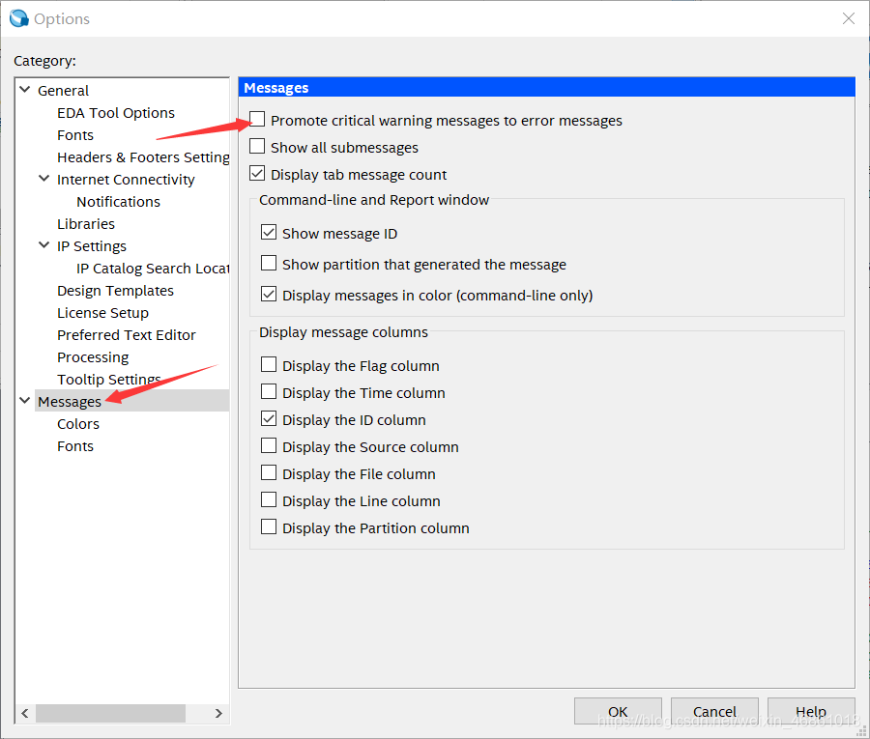Enable Promote critical warning messages checkbox
Screen dimensions: 870x739
(x=257, y=119)
